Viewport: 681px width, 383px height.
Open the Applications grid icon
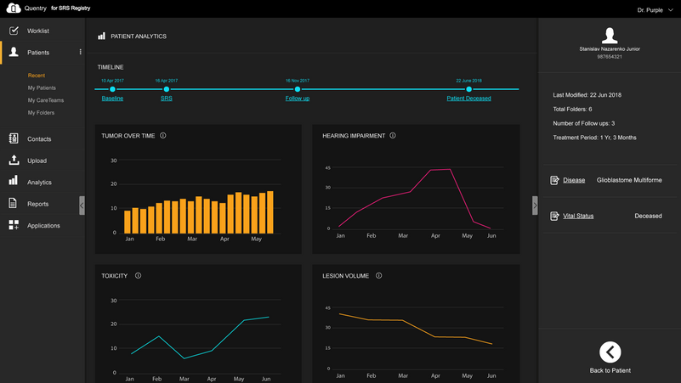pyautogui.click(x=14, y=225)
